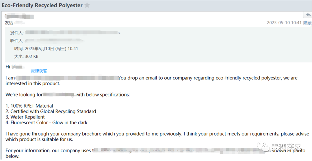Click the greeting line starting with Hi

click(x=14, y=67)
